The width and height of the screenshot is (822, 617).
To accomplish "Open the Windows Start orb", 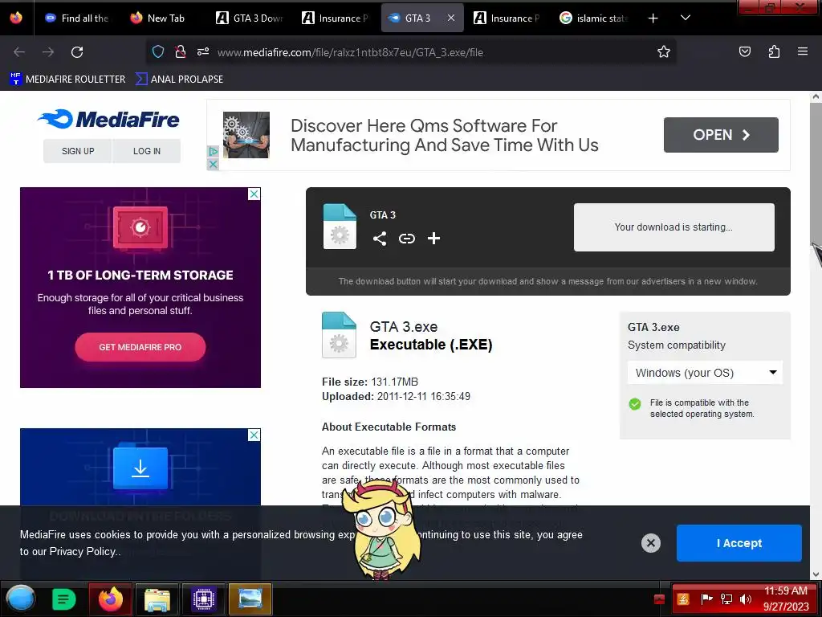I will coord(21,599).
